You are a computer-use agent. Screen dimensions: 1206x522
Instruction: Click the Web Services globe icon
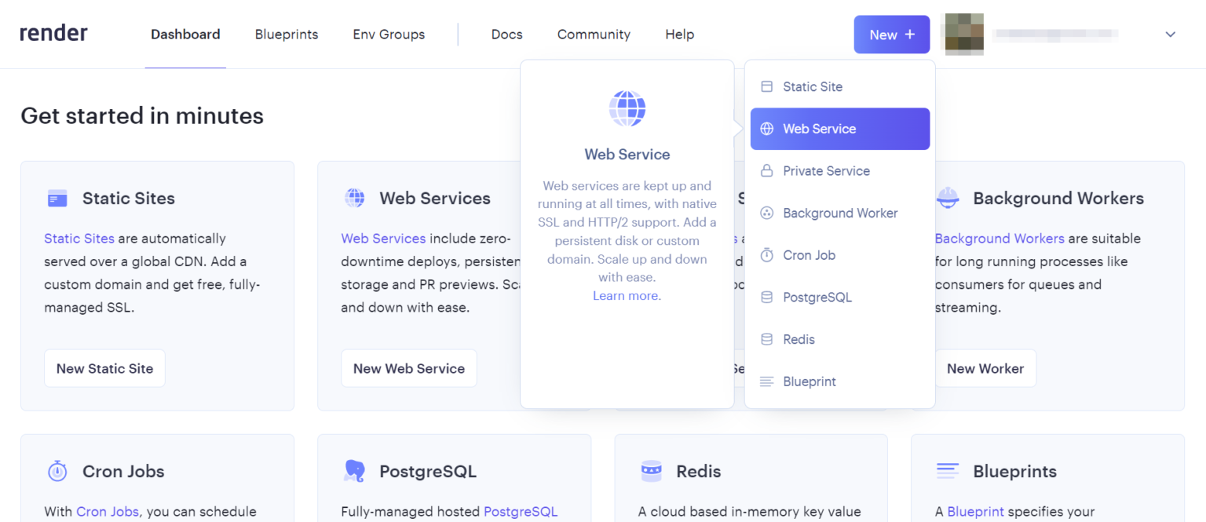coord(354,198)
